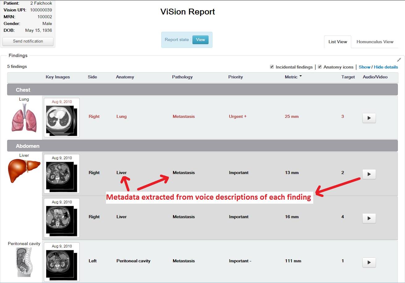Click the '13 mm' metric value
The width and height of the screenshot is (405, 283).
coord(292,173)
